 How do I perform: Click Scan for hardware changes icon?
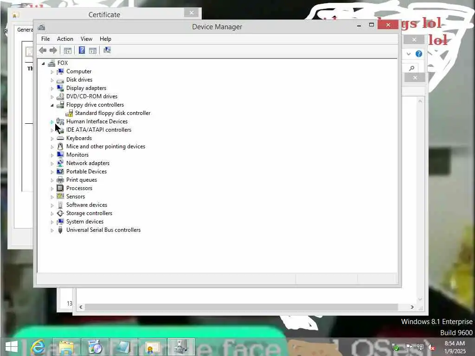(107, 50)
